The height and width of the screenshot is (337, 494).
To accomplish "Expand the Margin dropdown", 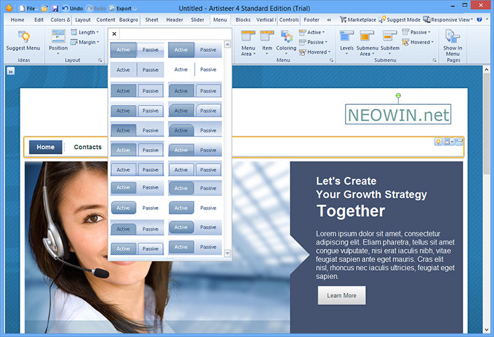I will 84,42.
